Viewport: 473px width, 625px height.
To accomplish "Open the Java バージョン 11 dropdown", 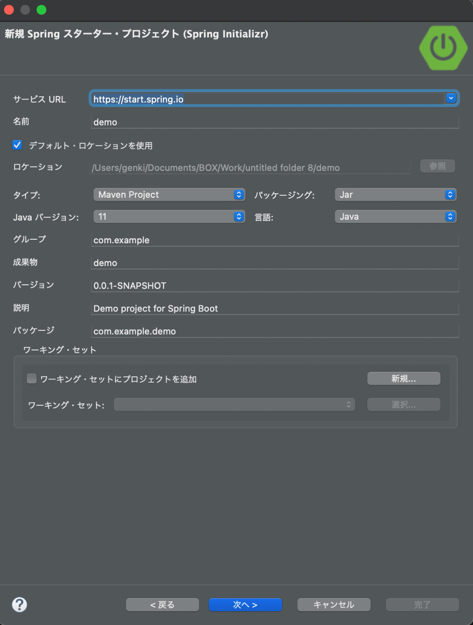I will pyautogui.click(x=169, y=217).
